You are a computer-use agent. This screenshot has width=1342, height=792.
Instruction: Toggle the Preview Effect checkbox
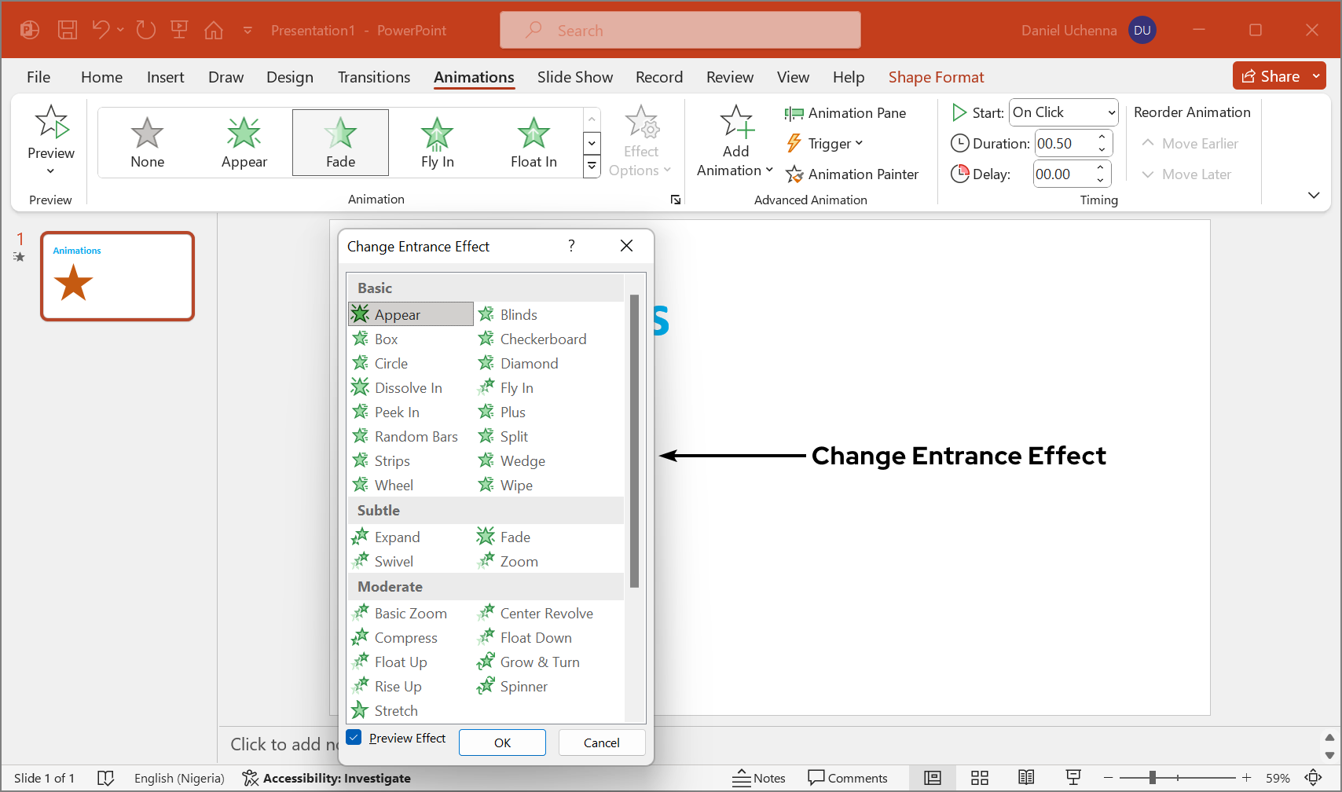[x=354, y=738]
